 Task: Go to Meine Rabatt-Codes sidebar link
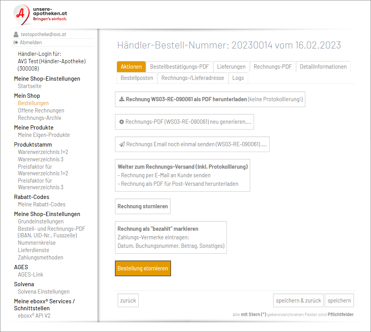coord(42,204)
